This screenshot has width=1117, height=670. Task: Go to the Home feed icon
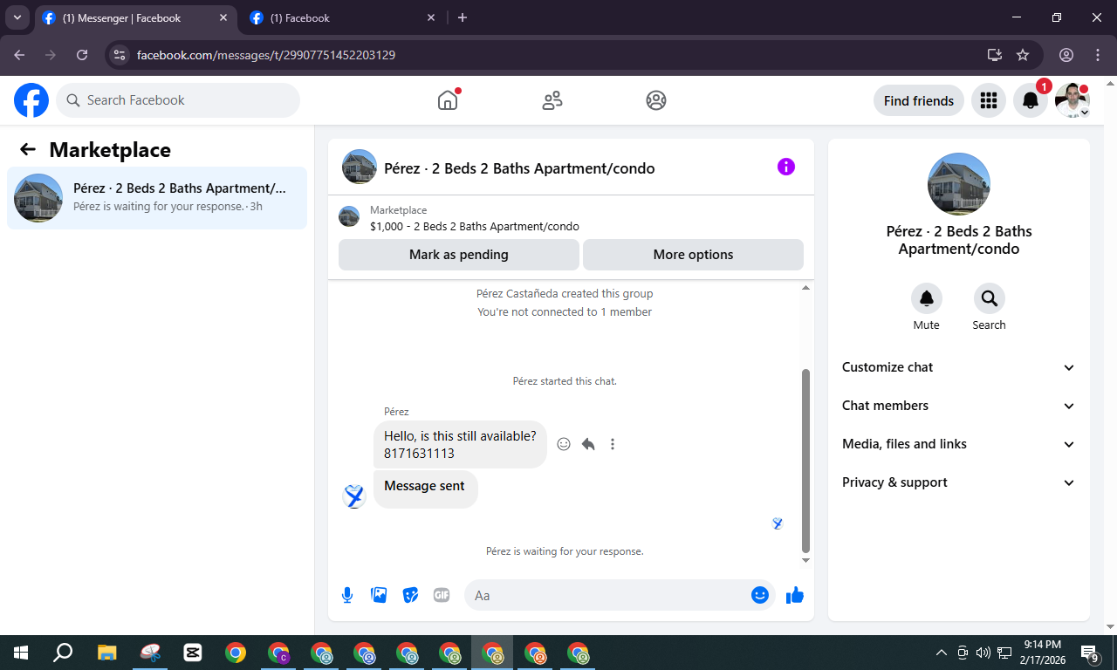point(448,100)
